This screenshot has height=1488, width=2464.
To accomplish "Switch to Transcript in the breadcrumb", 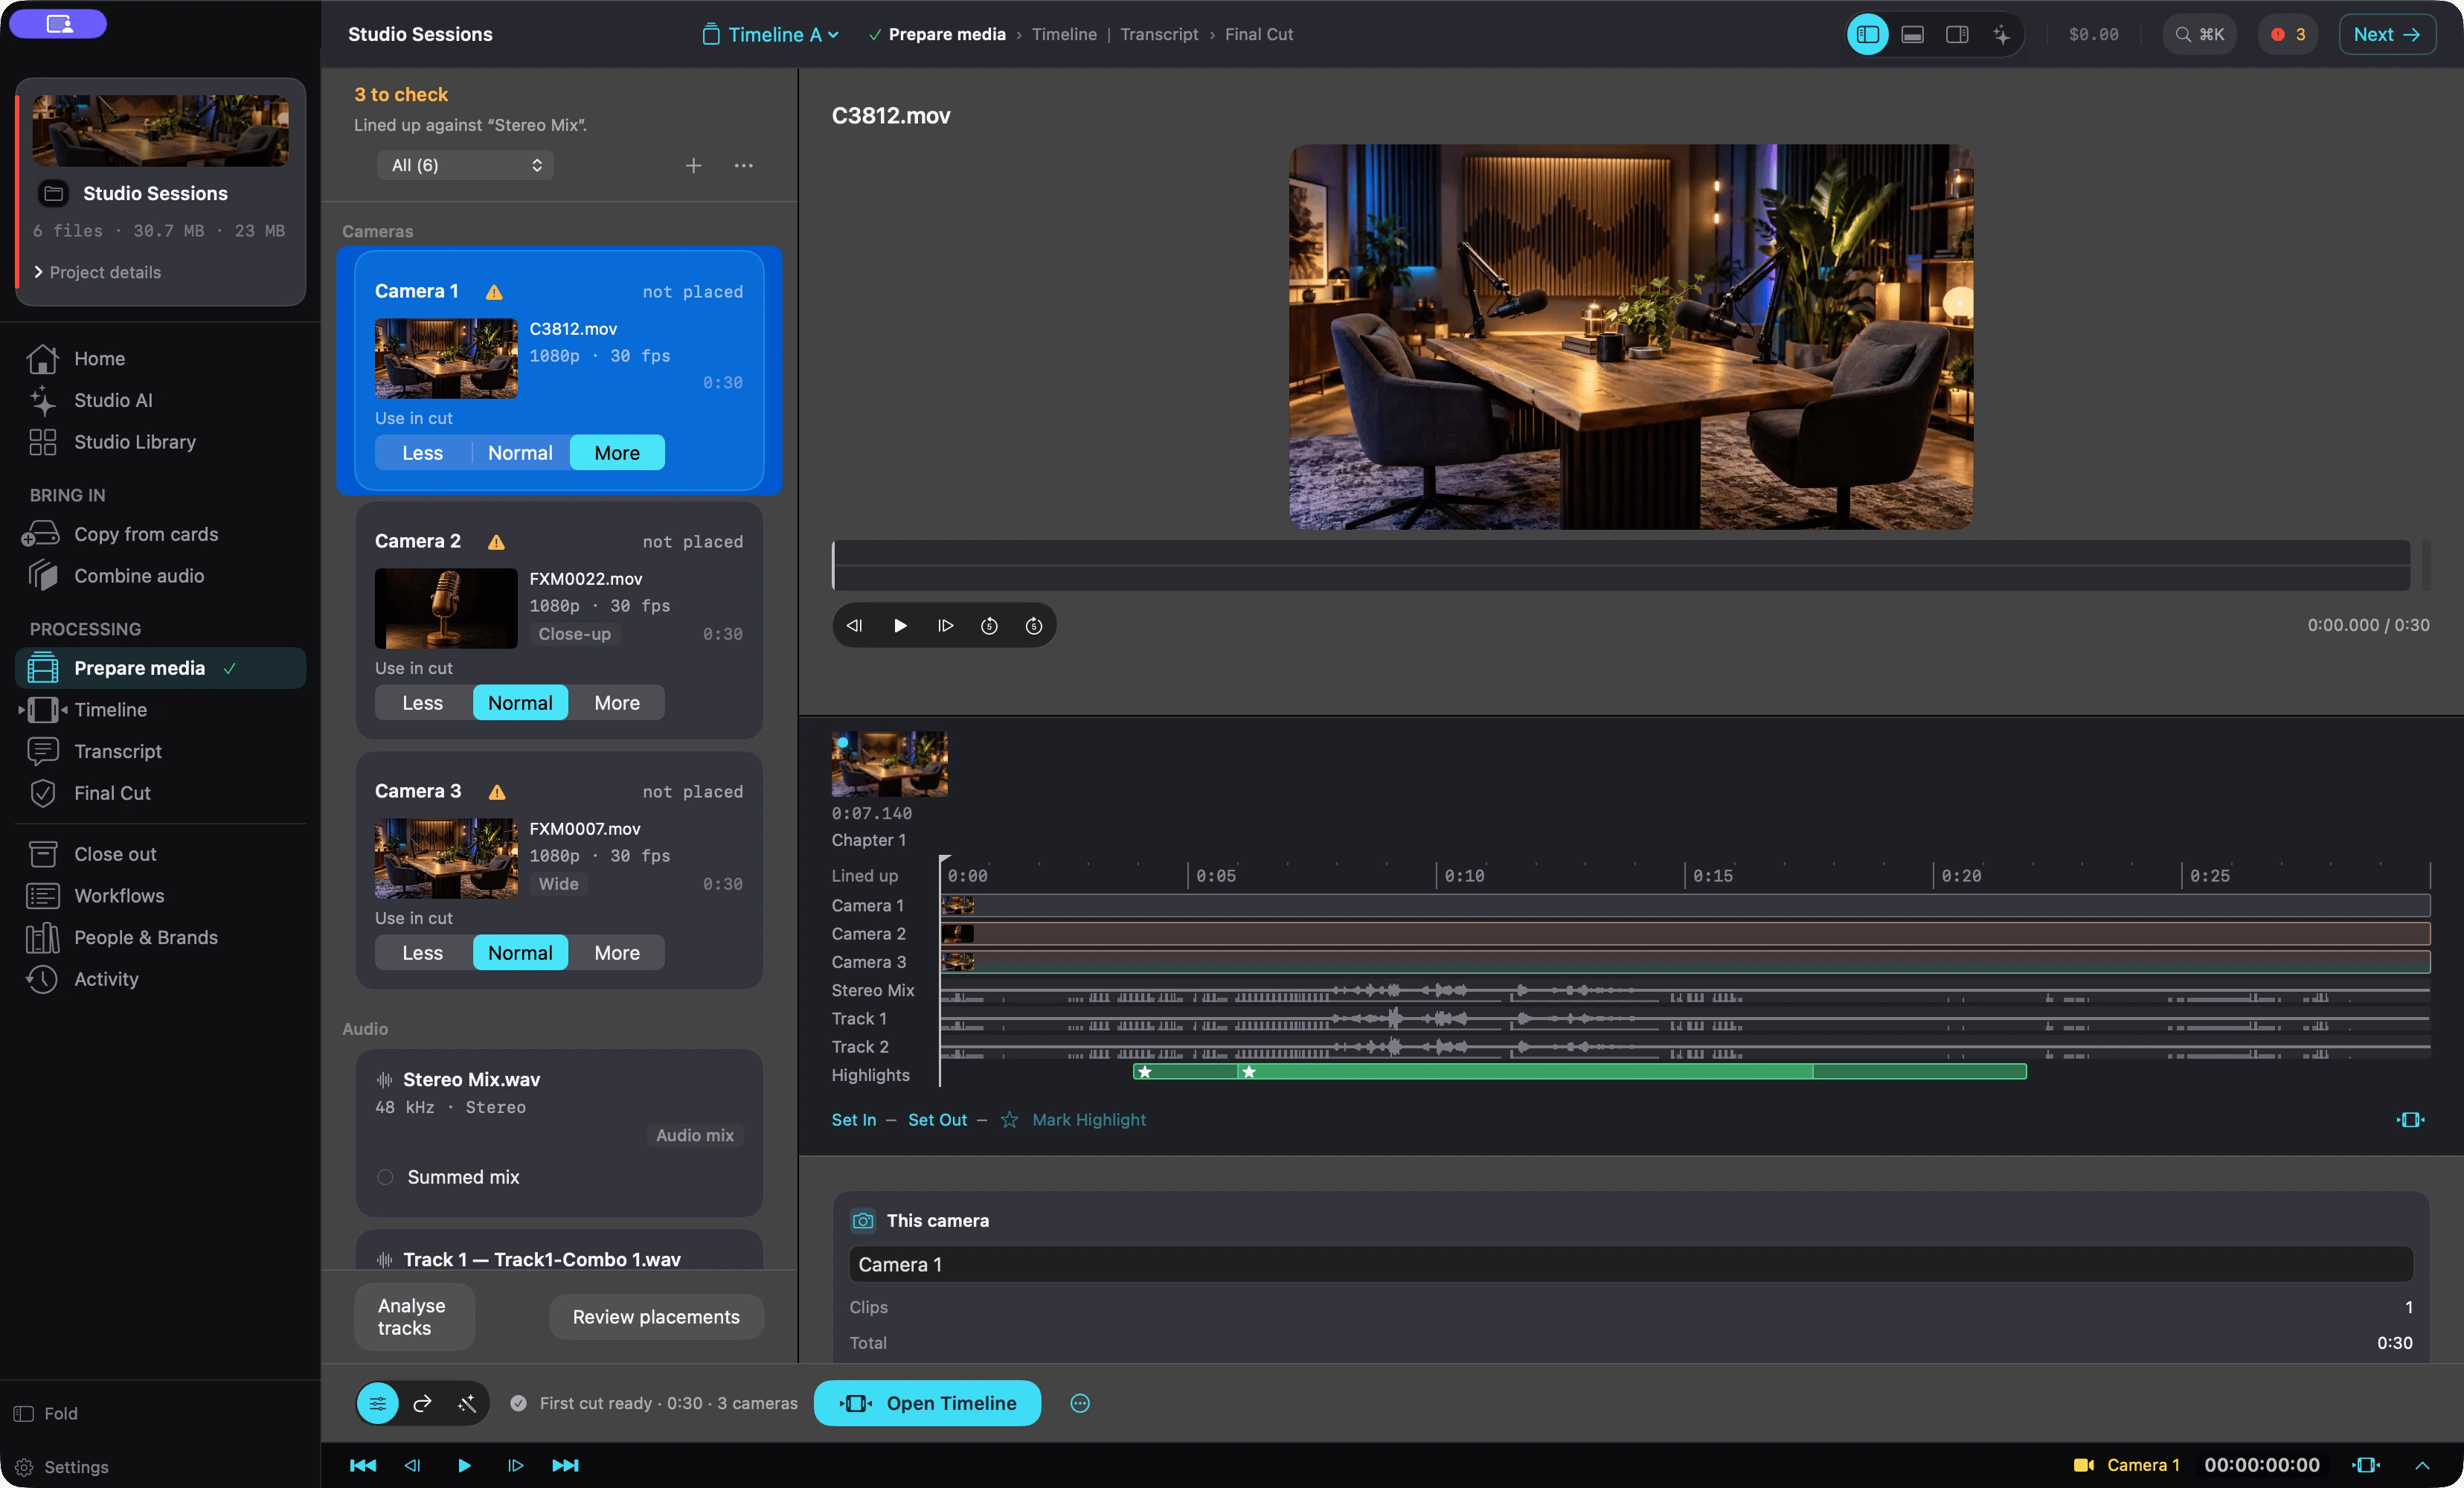I will [x=1159, y=34].
